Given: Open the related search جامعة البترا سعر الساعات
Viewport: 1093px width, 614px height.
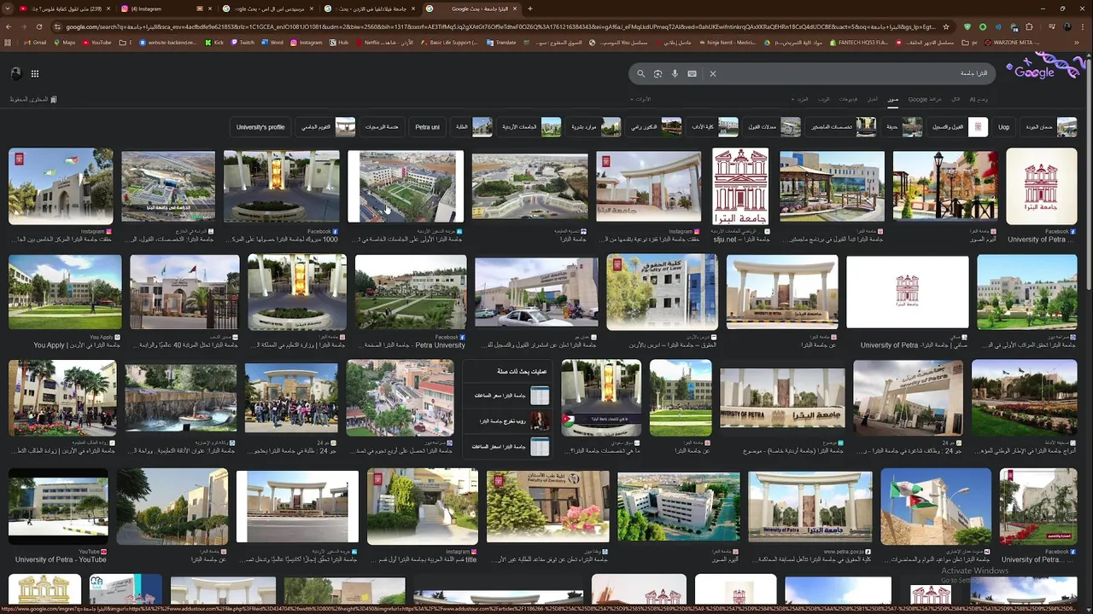Looking at the screenshot, I should 509,396.
